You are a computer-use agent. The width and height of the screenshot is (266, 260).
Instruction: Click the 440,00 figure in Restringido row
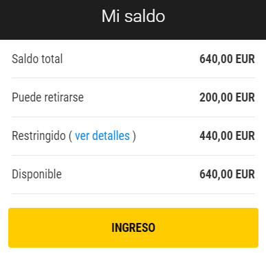pyautogui.click(x=216, y=136)
